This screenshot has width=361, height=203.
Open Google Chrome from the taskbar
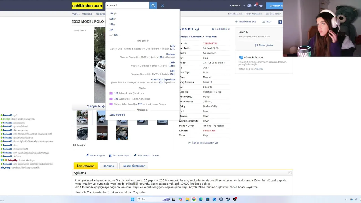194,199
